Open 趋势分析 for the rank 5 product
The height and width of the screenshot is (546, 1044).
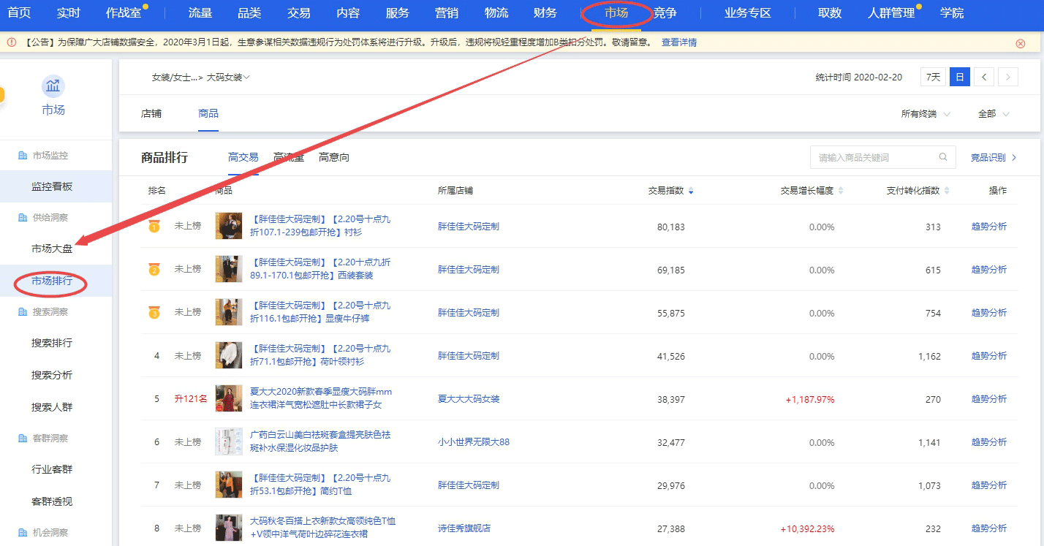[988, 399]
